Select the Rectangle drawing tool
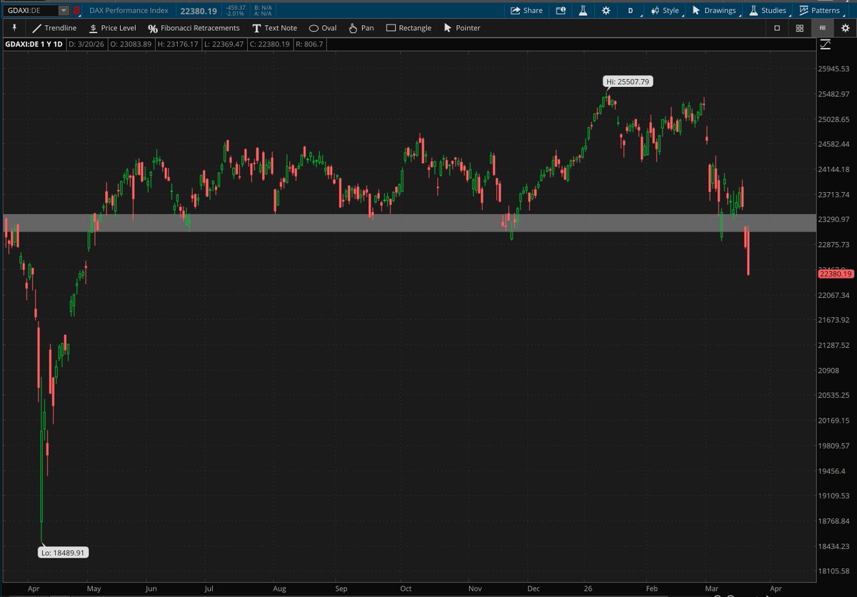 [409, 28]
